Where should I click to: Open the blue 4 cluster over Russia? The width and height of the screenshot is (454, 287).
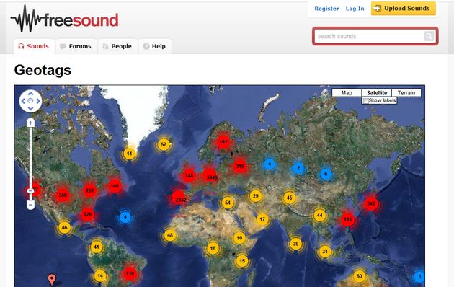pos(270,164)
